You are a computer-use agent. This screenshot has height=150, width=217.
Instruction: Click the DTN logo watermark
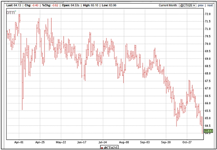(11, 12)
